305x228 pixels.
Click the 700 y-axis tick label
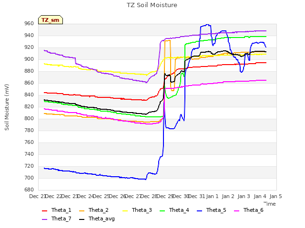pos(29,178)
